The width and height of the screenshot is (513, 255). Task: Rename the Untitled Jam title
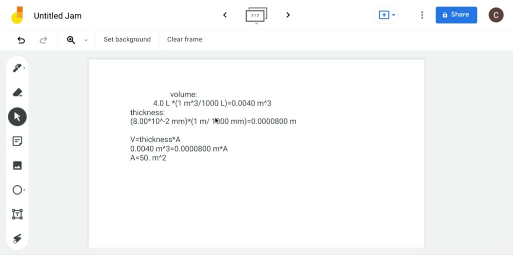58,15
